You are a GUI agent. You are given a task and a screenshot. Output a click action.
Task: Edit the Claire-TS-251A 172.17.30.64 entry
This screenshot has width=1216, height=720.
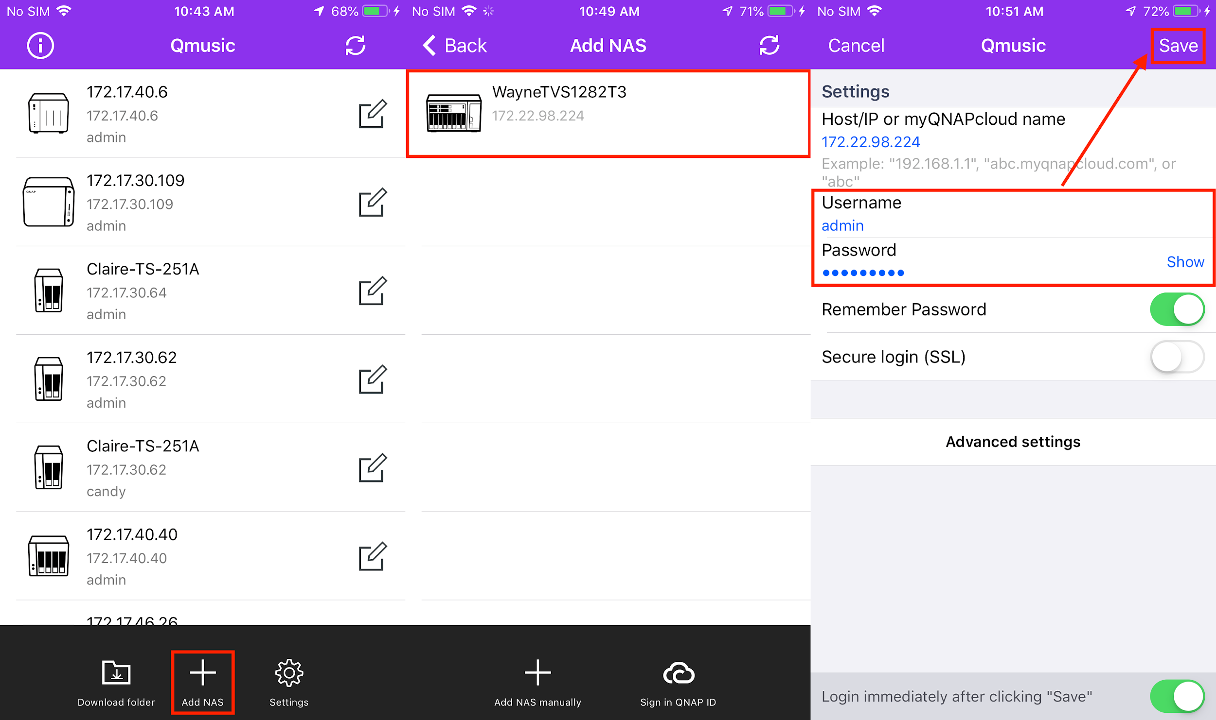point(373,291)
